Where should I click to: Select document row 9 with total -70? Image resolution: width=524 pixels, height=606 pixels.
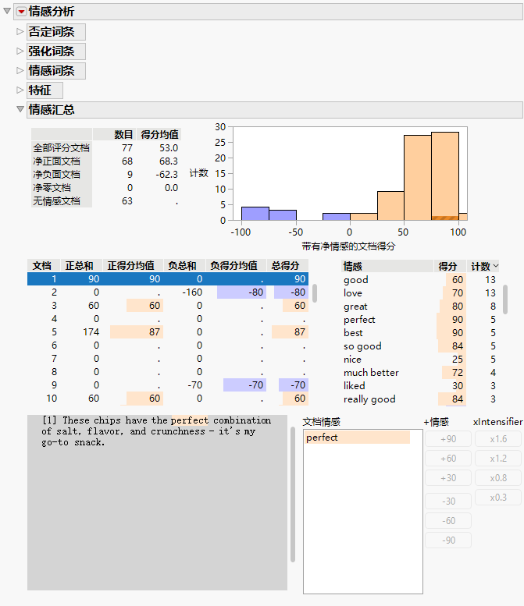[168, 385]
